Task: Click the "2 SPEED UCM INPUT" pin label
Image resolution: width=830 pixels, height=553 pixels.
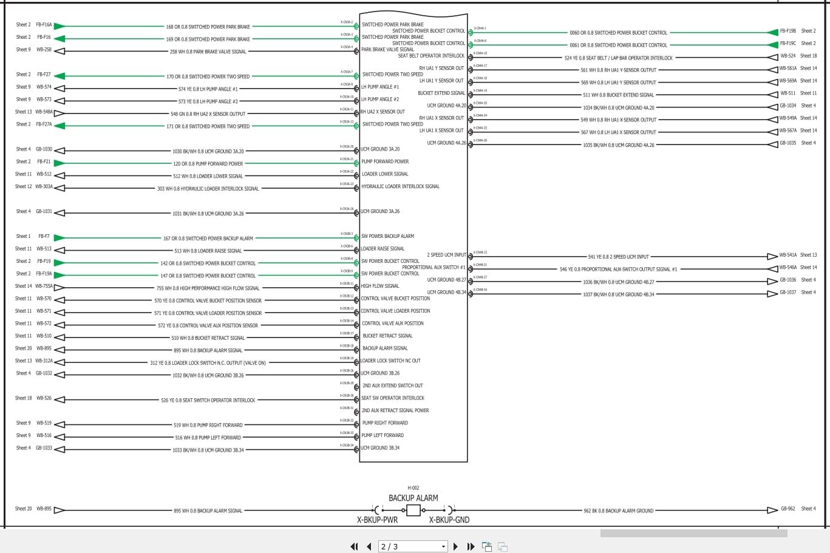Action: [447, 255]
